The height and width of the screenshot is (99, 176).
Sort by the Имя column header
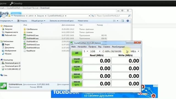point(25,25)
